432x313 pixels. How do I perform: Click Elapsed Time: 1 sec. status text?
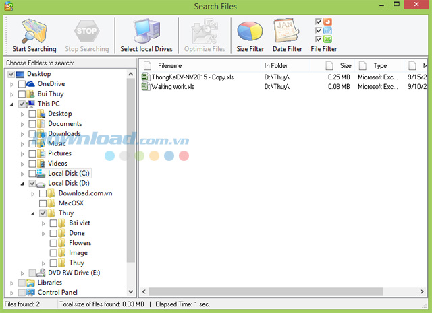(x=183, y=304)
